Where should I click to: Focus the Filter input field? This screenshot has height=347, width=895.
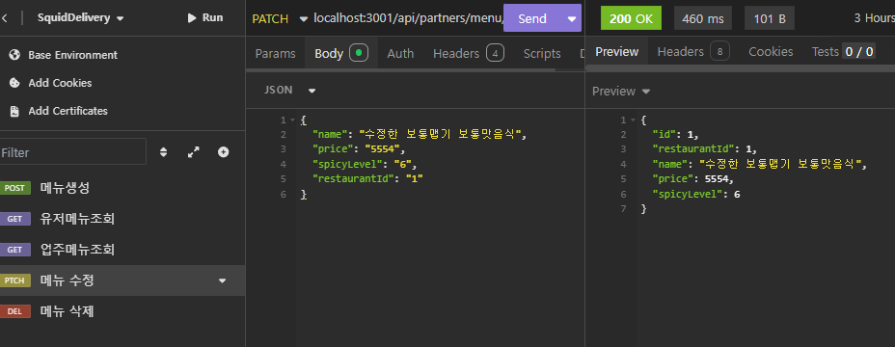[x=73, y=152]
